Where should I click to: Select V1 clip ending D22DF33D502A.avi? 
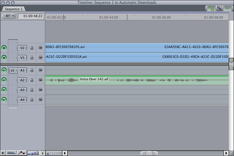point(66,57)
